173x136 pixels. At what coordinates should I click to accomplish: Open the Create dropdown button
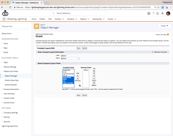[x=165, y=26]
